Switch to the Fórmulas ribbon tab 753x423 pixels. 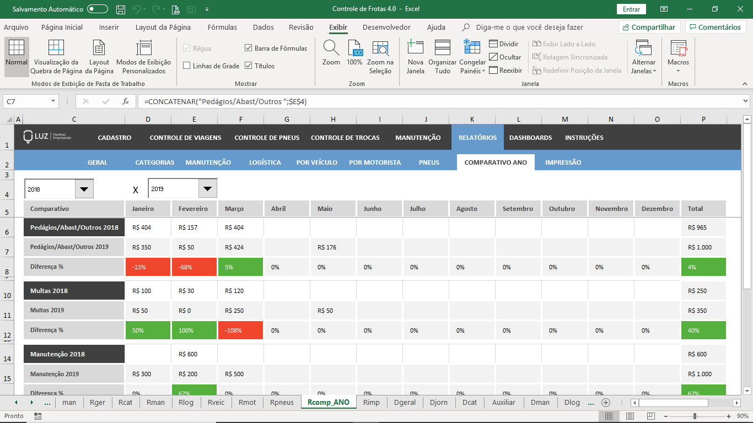pos(222,27)
